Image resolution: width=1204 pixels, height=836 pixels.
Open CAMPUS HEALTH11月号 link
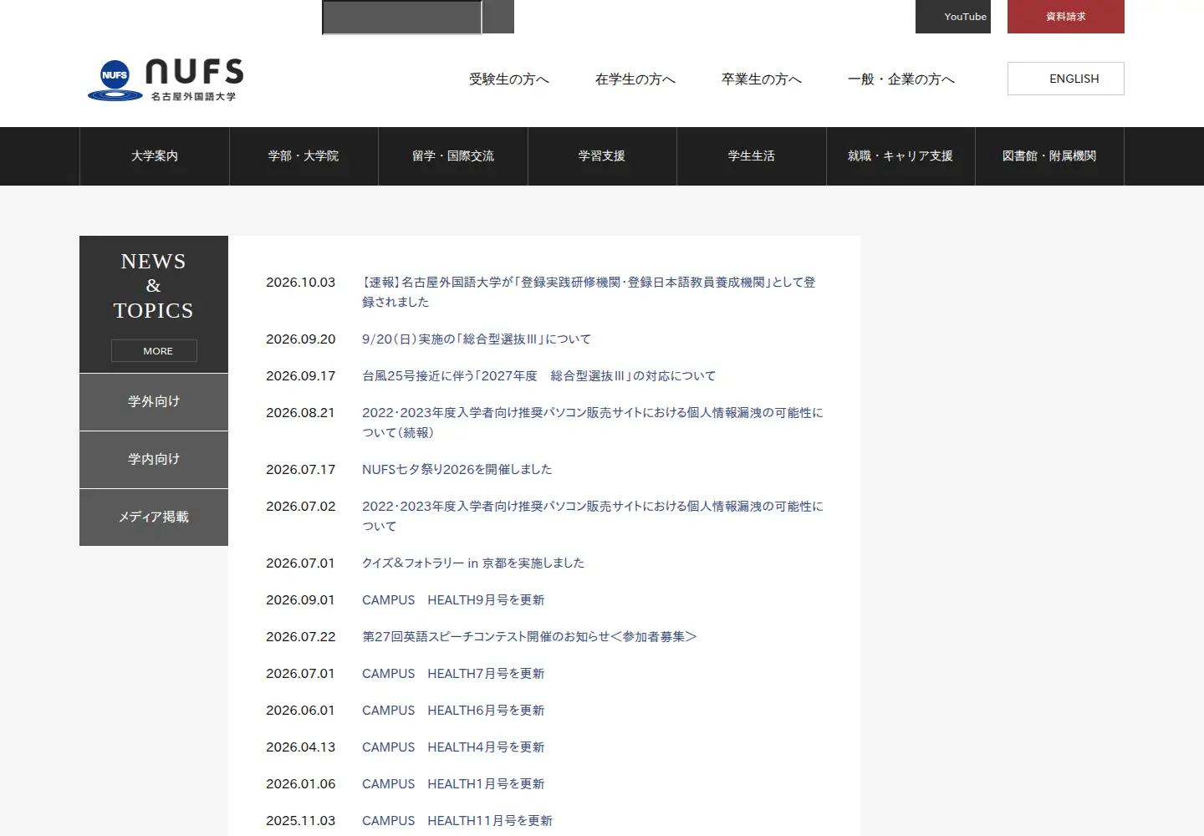[457, 821]
